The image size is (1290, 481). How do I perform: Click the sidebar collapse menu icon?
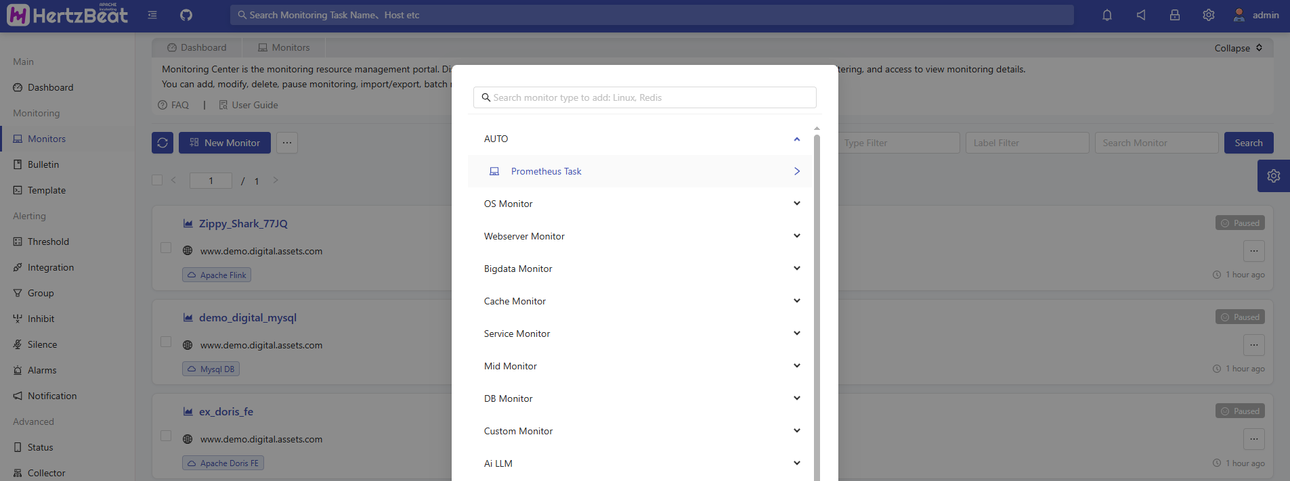152,15
